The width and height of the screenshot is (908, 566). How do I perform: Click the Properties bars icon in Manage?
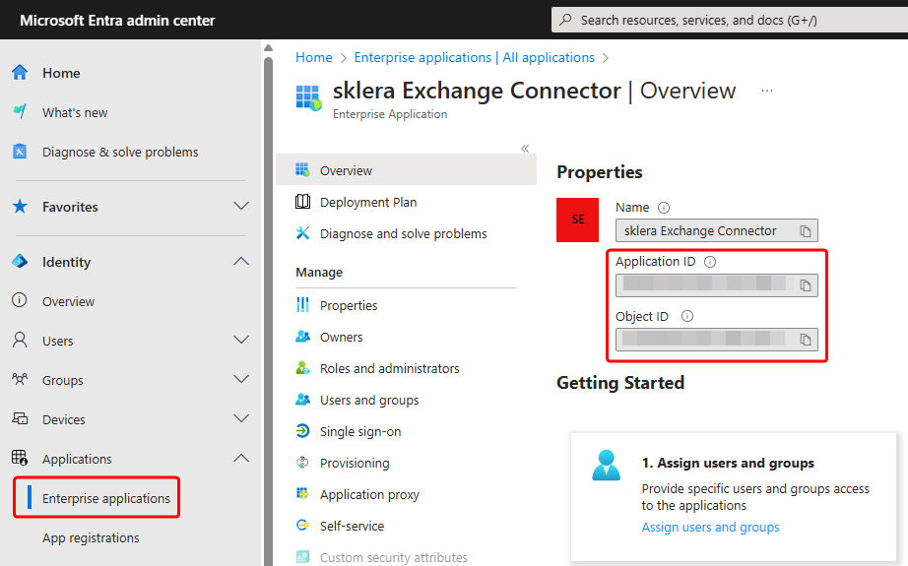point(303,304)
